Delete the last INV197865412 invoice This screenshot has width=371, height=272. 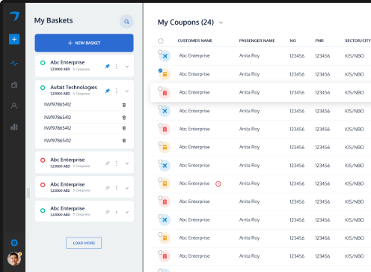[x=124, y=141]
